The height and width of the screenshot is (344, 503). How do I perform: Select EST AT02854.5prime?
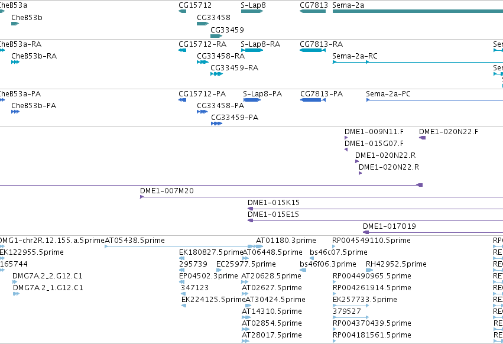point(272,323)
